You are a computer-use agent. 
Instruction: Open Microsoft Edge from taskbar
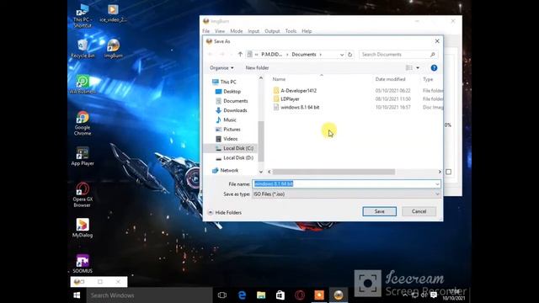pos(242,295)
